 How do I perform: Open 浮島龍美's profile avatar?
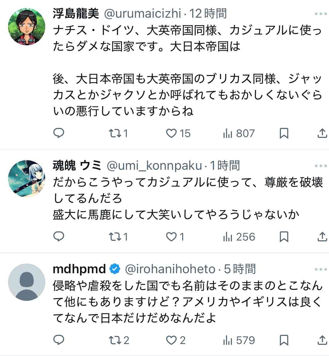[27, 27]
